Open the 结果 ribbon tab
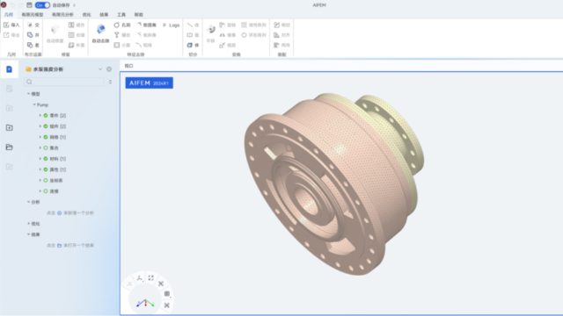 tap(104, 15)
